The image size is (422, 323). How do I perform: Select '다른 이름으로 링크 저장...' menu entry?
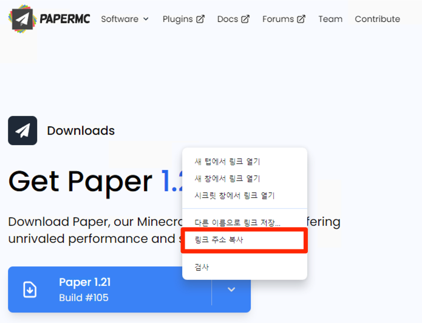(245, 223)
